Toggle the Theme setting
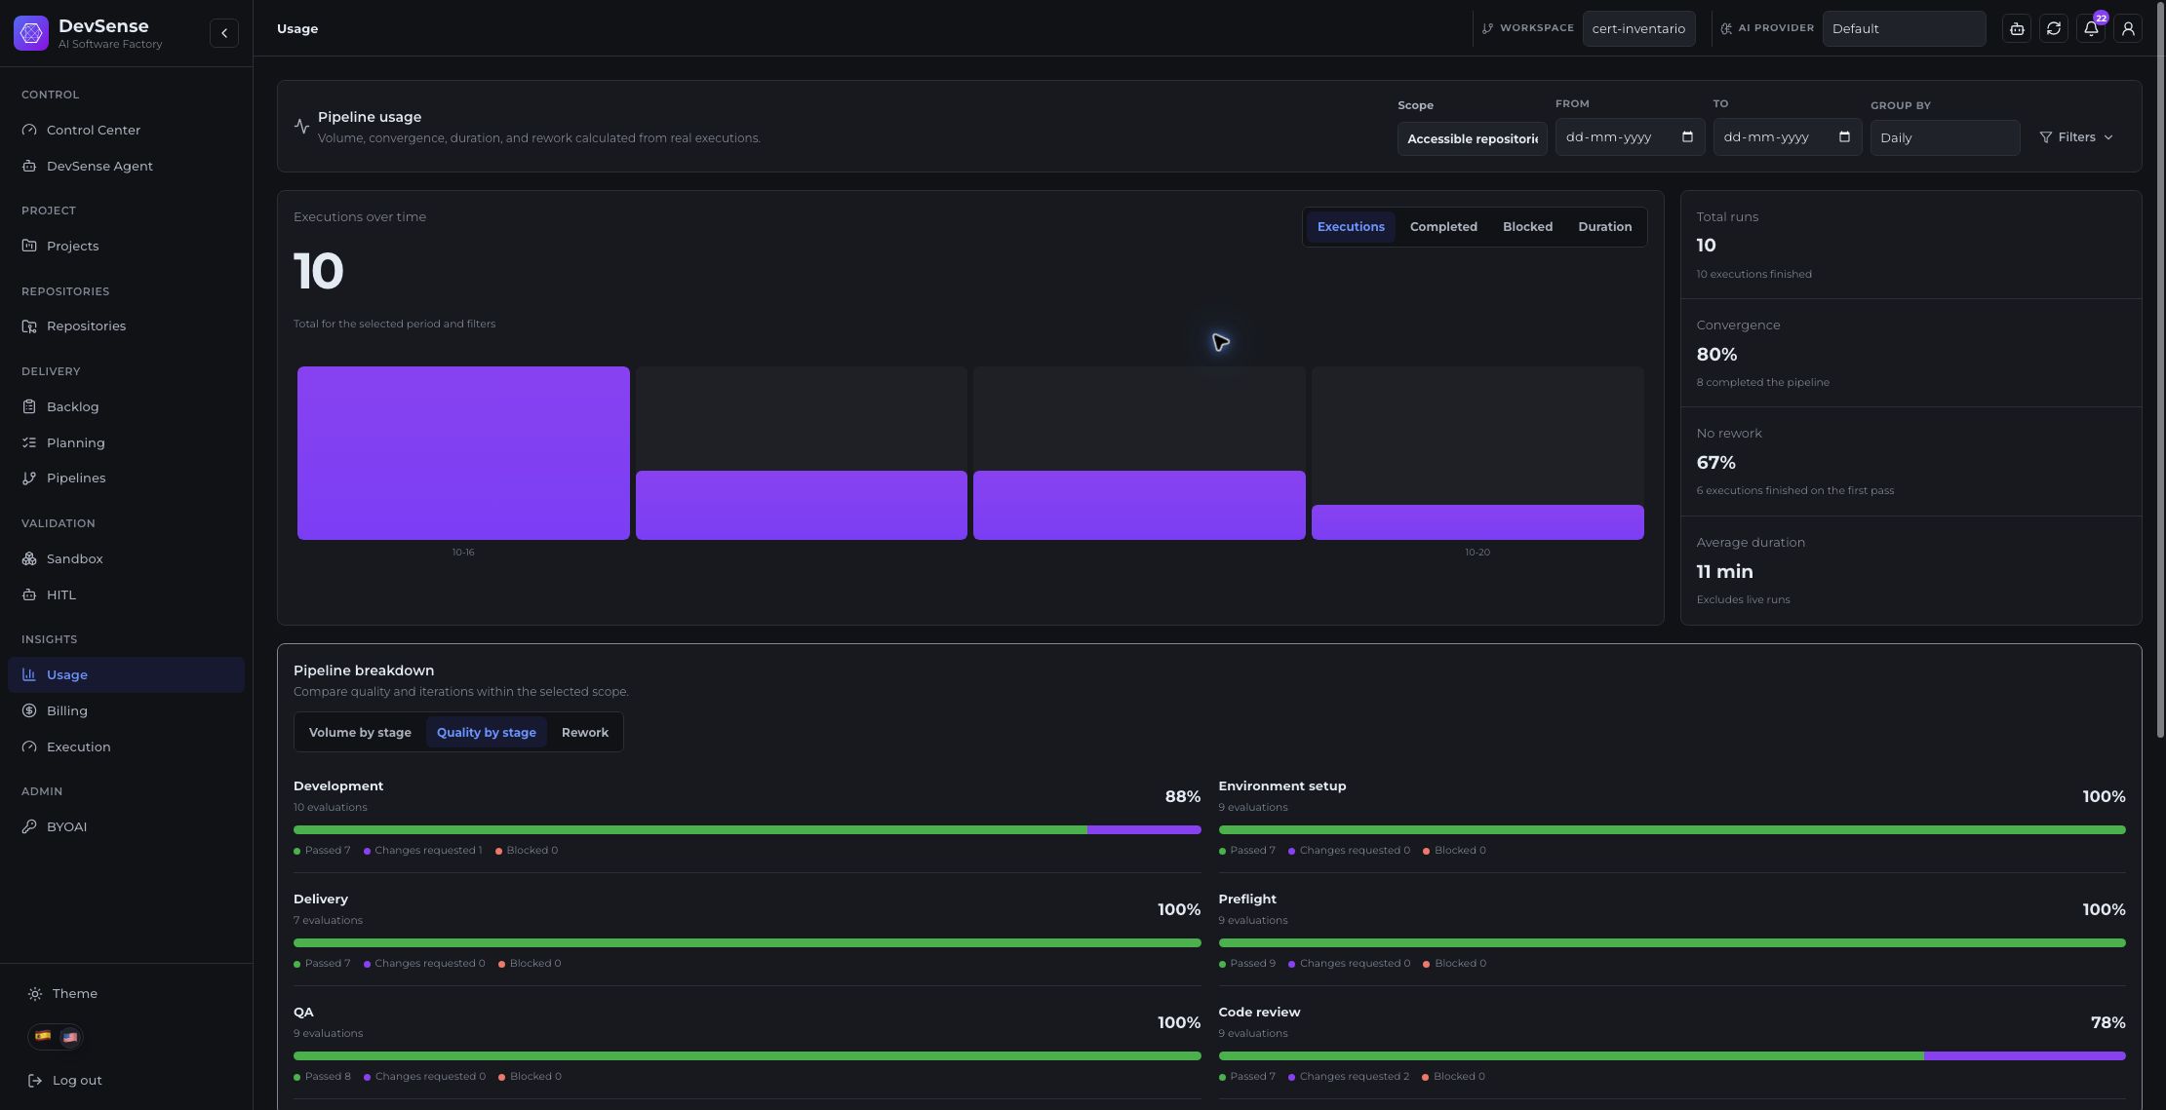Image resolution: width=2166 pixels, height=1110 pixels. 63,993
